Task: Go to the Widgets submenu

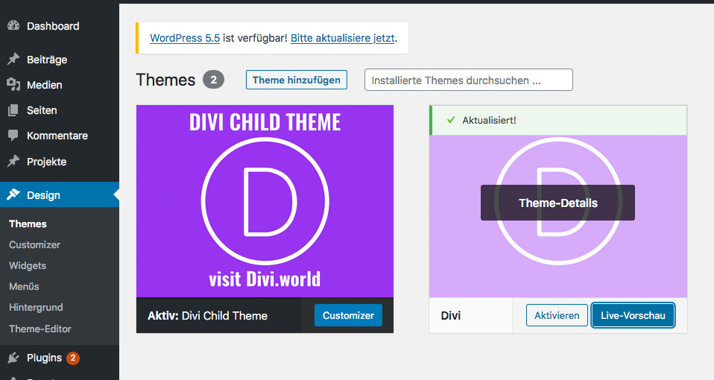Action: point(28,266)
